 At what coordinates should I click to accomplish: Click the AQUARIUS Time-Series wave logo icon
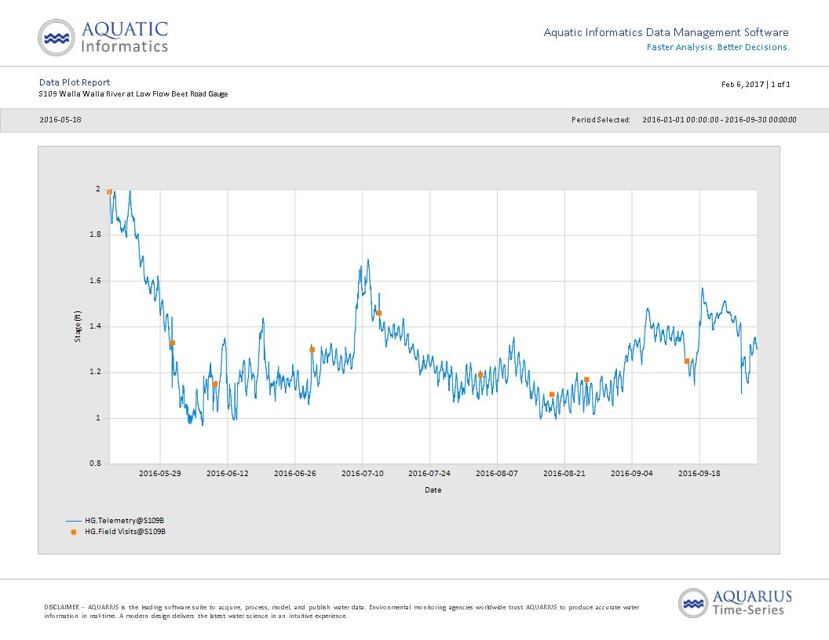[693, 603]
